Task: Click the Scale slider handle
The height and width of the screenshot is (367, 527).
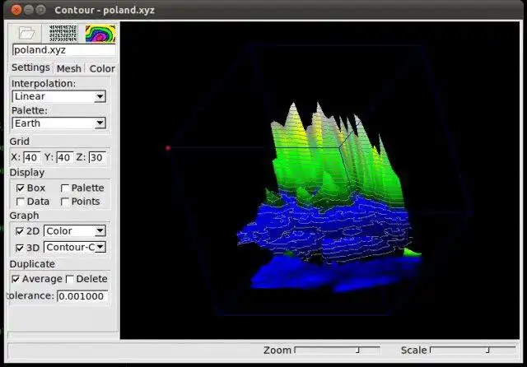Action: [487, 351]
